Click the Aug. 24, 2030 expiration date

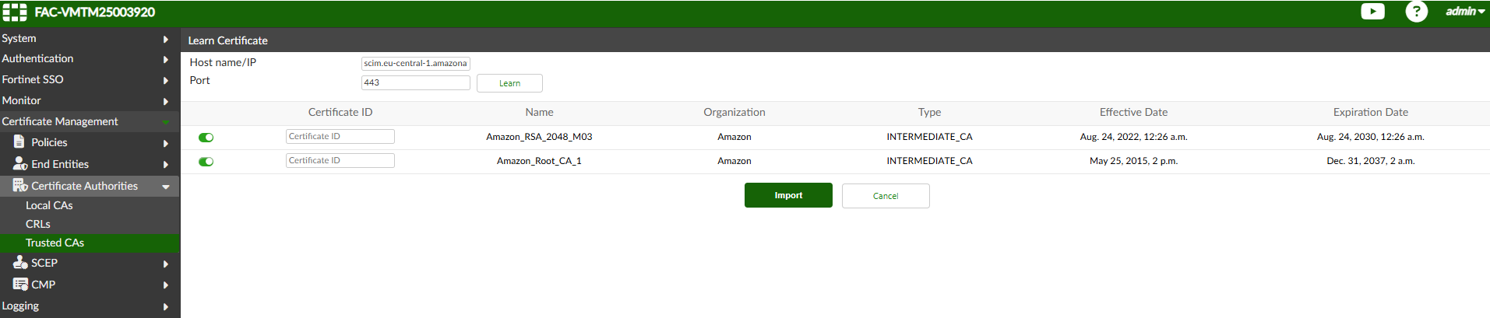[1371, 137]
